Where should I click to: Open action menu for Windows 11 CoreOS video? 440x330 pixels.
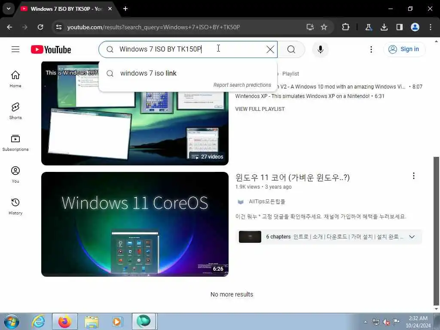point(414,176)
